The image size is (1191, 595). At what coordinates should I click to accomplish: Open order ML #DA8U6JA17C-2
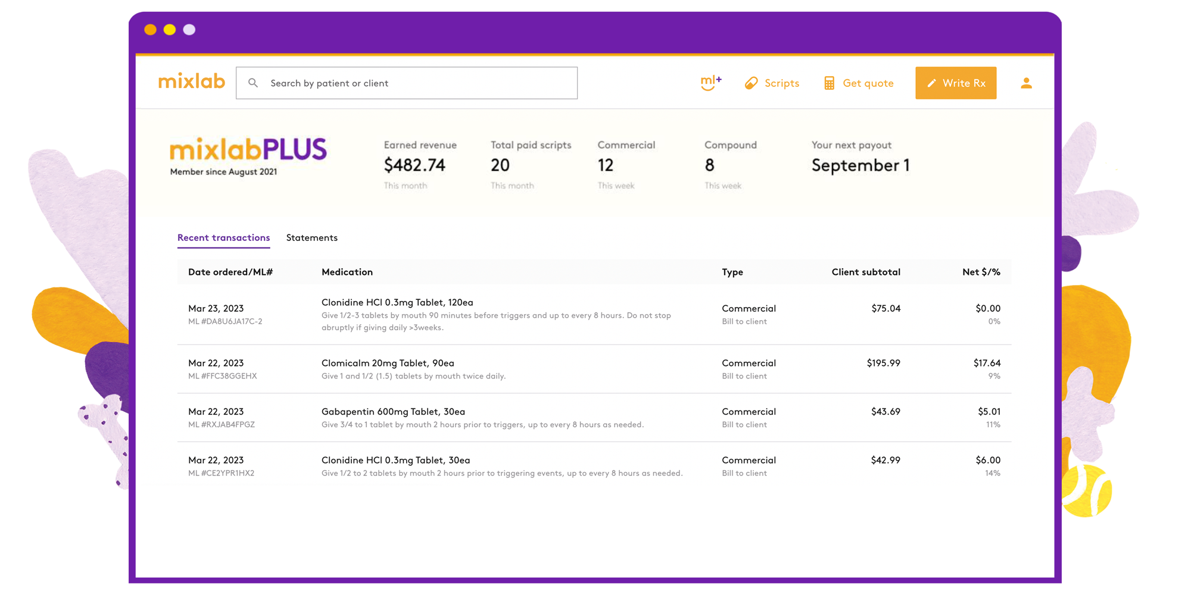(225, 321)
